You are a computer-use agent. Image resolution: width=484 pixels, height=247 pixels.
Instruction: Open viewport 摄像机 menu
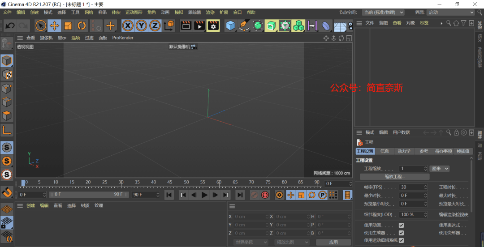point(46,38)
